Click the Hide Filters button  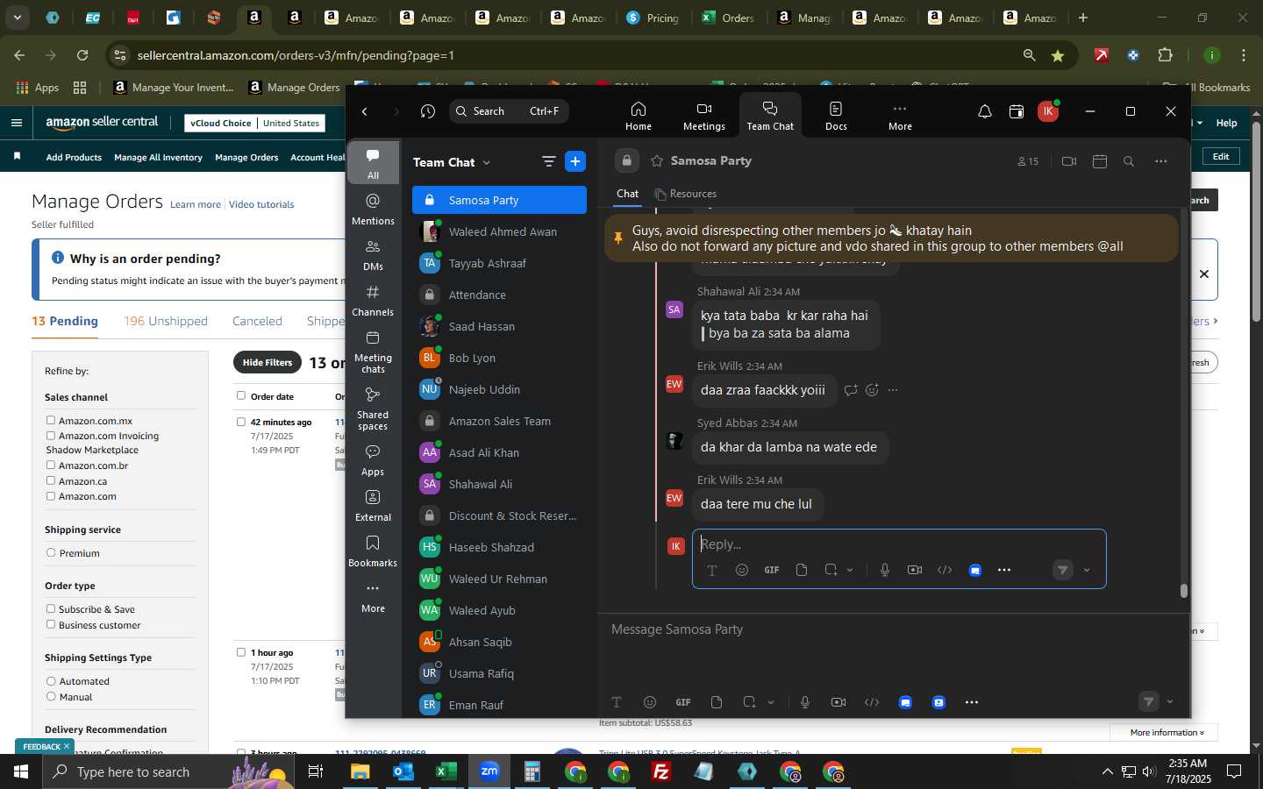pos(268,362)
